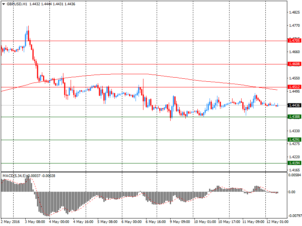
Task: Select the 1.4220 price scale value
Action: click(x=294, y=157)
